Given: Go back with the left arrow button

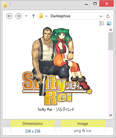Looking at the screenshot, I should [x=9, y=16].
